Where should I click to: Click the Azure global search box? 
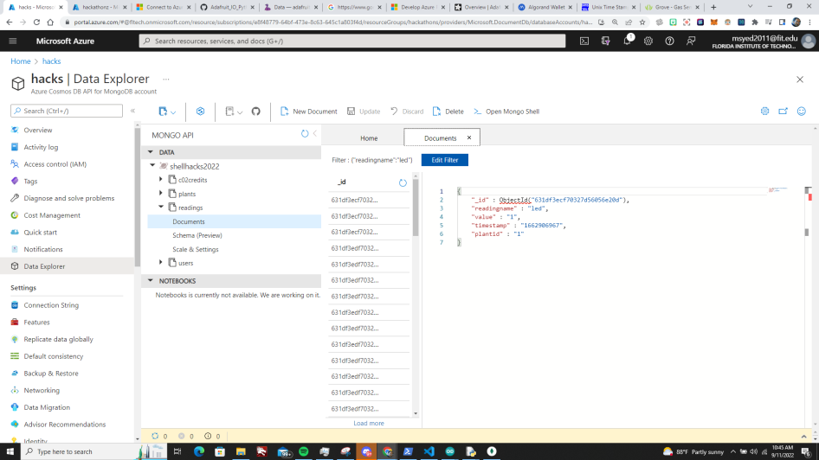coord(352,41)
